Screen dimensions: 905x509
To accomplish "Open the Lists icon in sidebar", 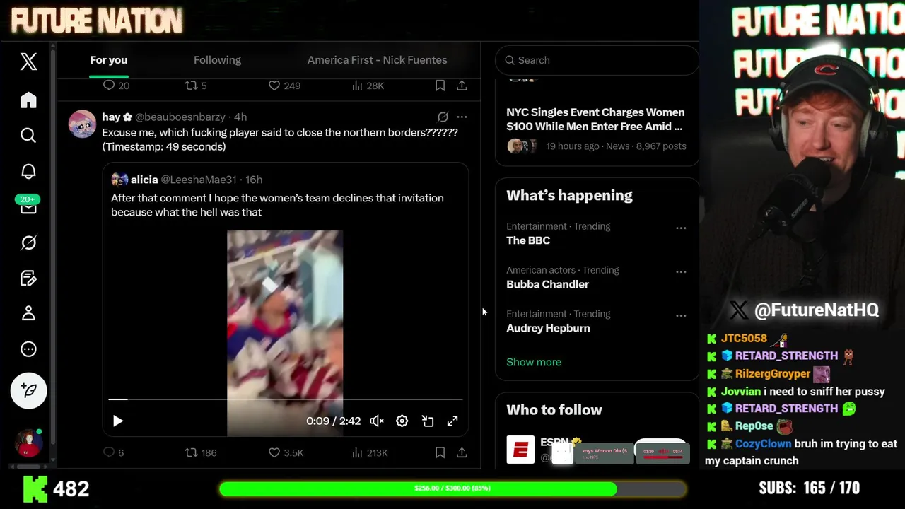I will (x=28, y=278).
